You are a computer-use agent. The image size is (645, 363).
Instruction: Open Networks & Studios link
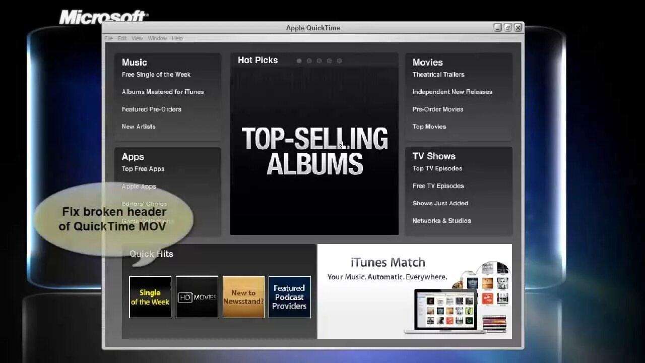[x=442, y=221]
